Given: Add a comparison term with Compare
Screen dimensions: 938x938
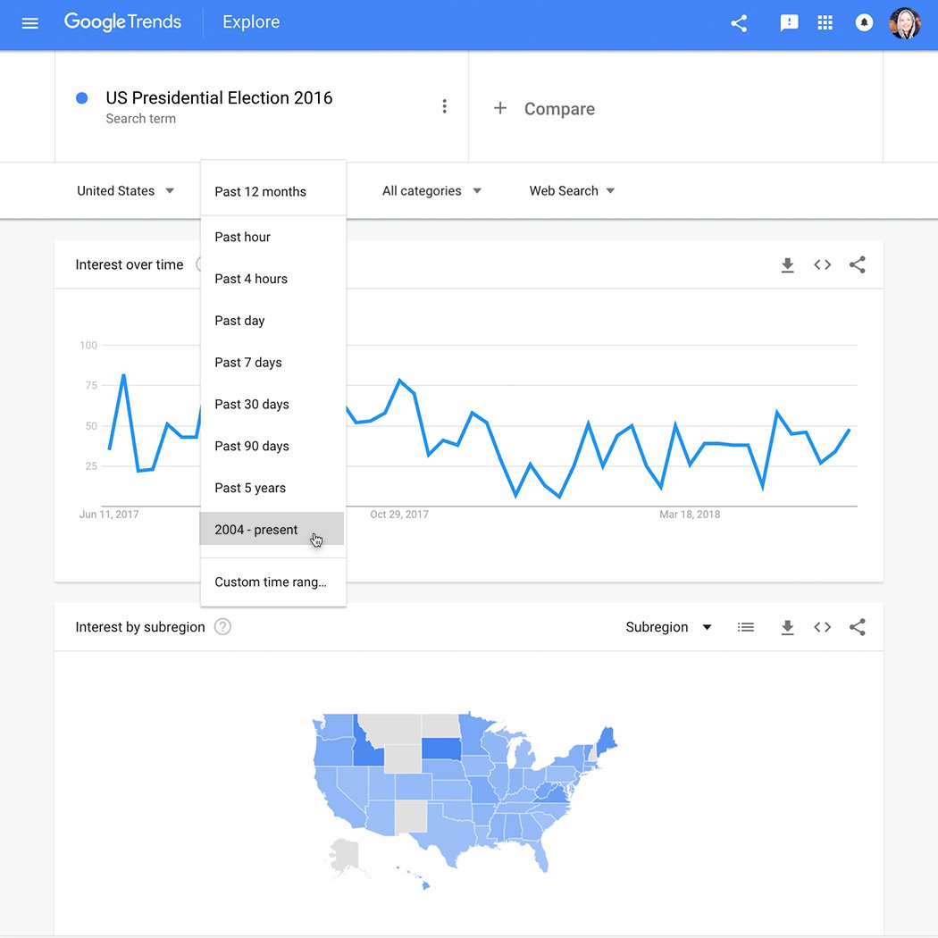Looking at the screenshot, I should tap(559, 109).
